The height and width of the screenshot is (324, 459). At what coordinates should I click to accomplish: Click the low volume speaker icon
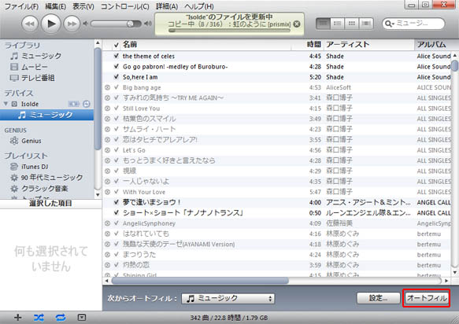point(85,24)
